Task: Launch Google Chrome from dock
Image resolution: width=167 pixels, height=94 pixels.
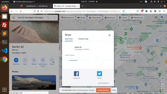Action: tap(4, 59)
